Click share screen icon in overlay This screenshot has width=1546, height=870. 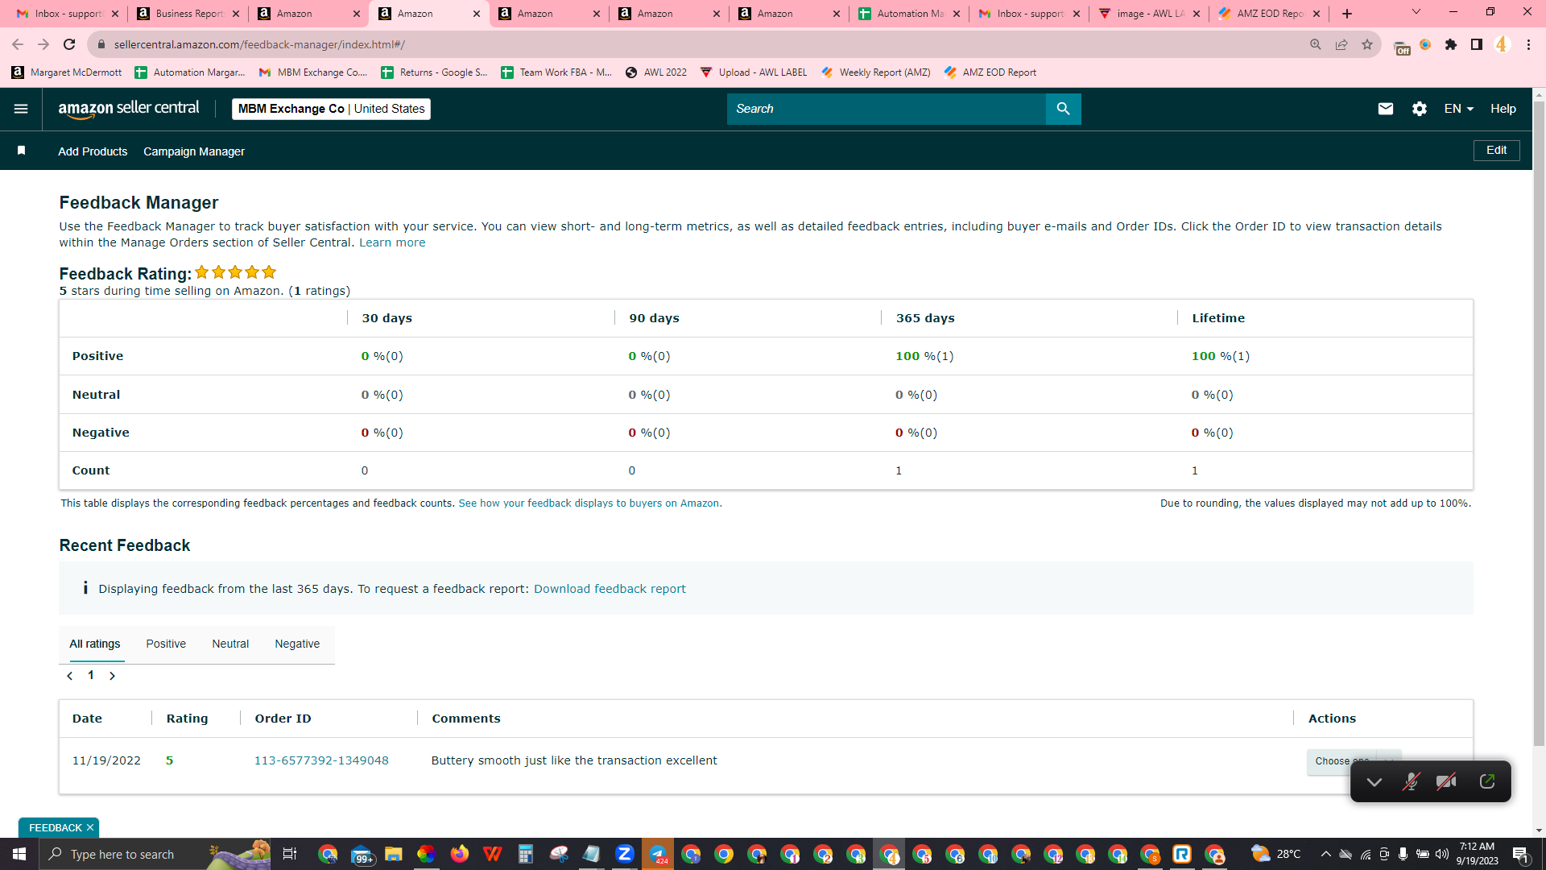[1487, 781]
